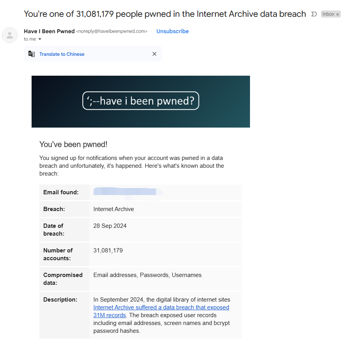Click the sender's profile avatar icon

(10, 35)
